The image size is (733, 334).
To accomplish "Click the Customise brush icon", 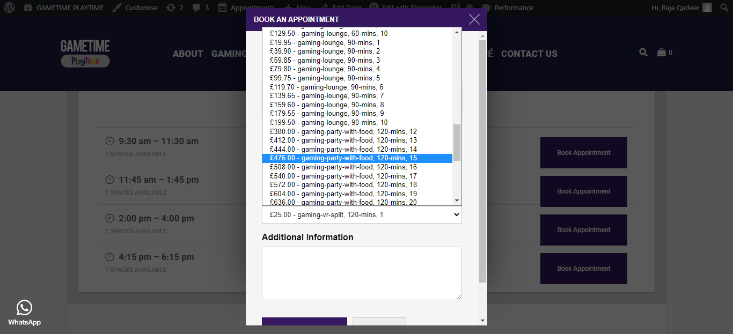I will tap(116, 8).
